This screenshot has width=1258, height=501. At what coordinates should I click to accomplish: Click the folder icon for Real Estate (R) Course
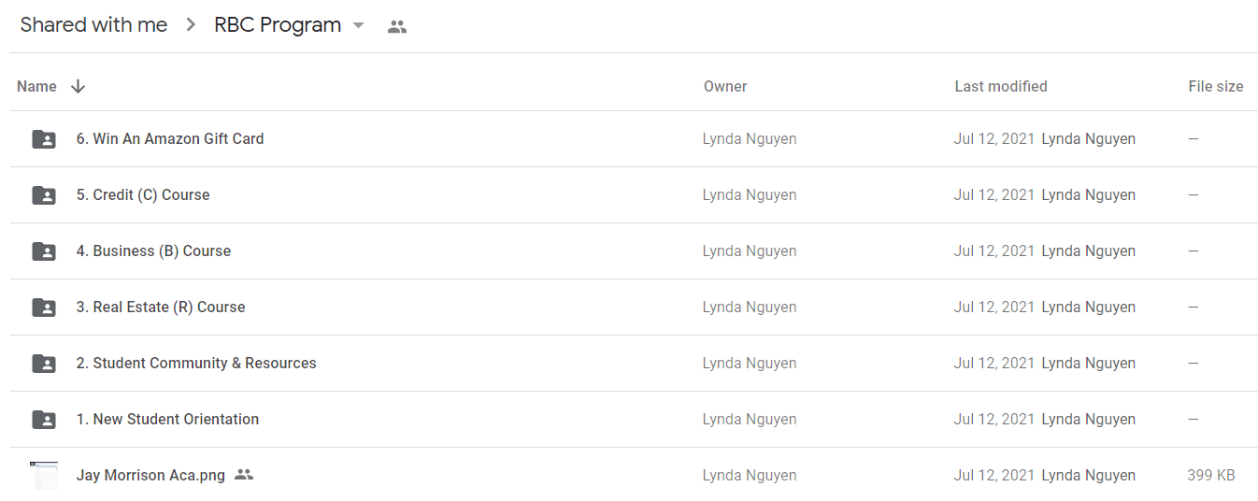pyautogui.click(x=44, y=308)
